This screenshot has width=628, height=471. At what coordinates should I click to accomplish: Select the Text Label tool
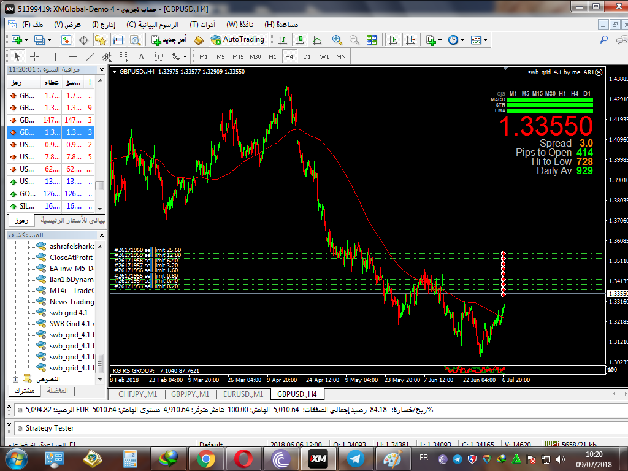pos(159,56)
